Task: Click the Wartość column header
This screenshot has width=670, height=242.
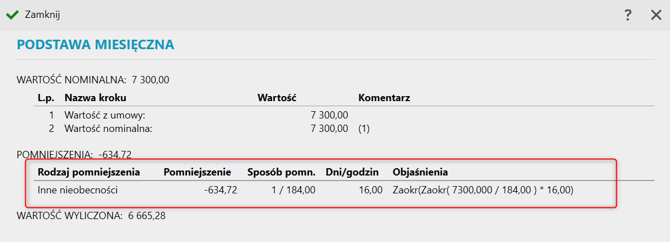Action: (x=277, y=98)
